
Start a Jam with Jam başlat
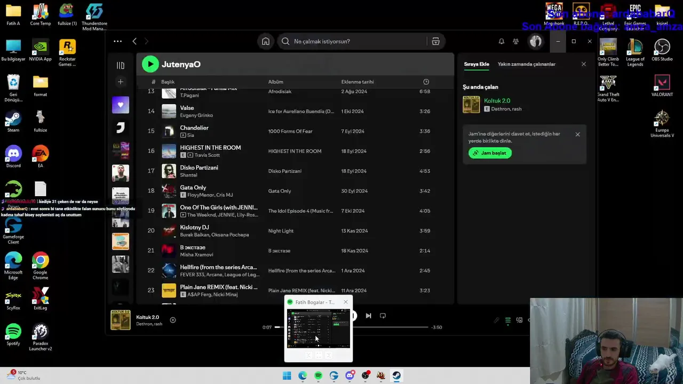coord(490,153)
